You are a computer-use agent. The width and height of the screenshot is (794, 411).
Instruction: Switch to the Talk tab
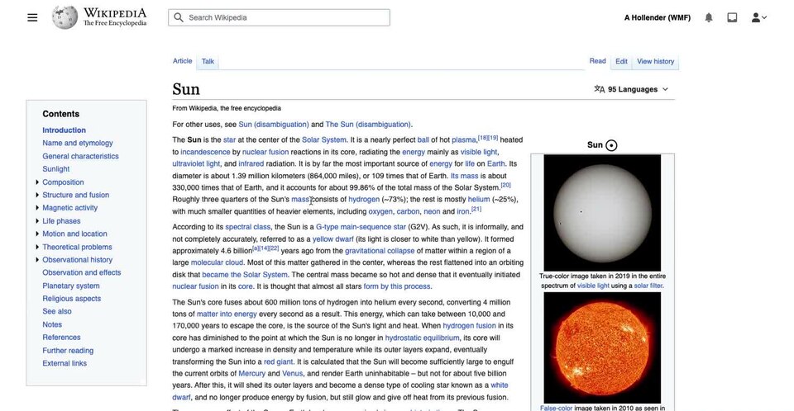pos(208,61)
